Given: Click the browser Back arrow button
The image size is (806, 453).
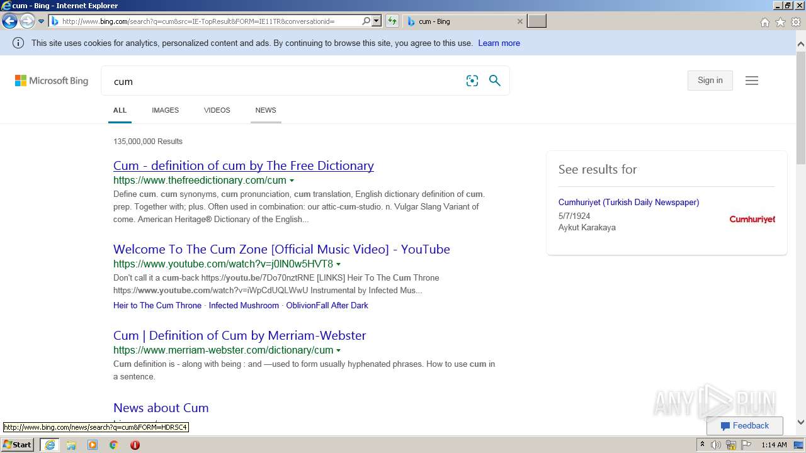Looking at the screenshot, I should coord(9,21).
